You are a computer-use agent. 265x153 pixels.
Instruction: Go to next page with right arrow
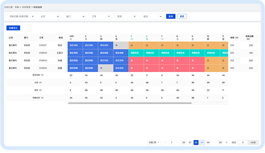click(227, 142)
